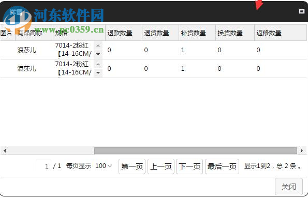The image size is (308, 198).
Task: Click second row's 7014-2粉红 spec text
Action: [72, 64]
